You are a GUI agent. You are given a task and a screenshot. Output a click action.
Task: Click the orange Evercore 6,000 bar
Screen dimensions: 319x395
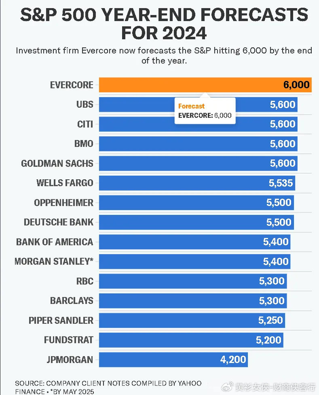tap(205, 85)
